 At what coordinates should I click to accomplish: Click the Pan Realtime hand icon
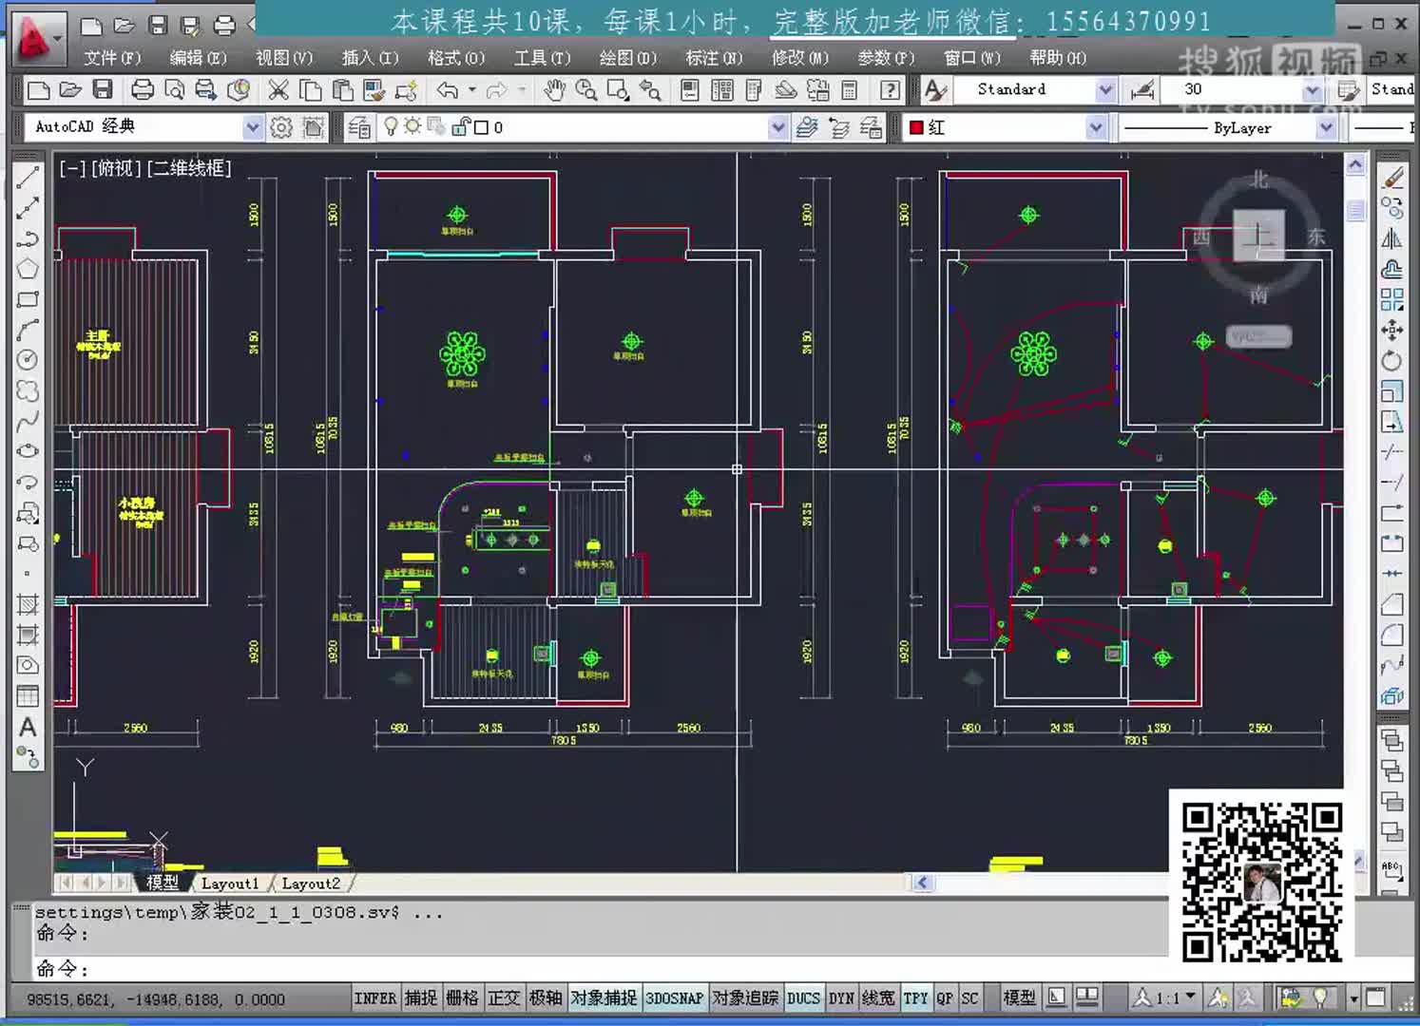(556, 88)
